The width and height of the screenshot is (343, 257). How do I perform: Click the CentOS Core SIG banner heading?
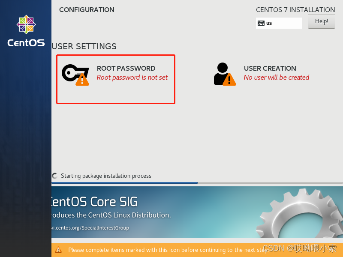coord(94,201)
